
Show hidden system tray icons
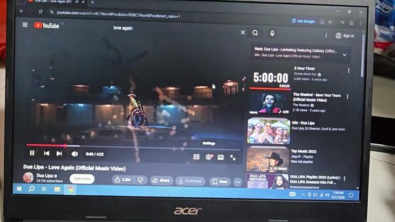(303, 195)
